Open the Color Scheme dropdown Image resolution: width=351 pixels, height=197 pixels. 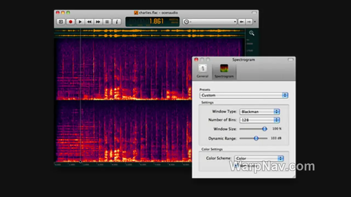tap(259, 158)
